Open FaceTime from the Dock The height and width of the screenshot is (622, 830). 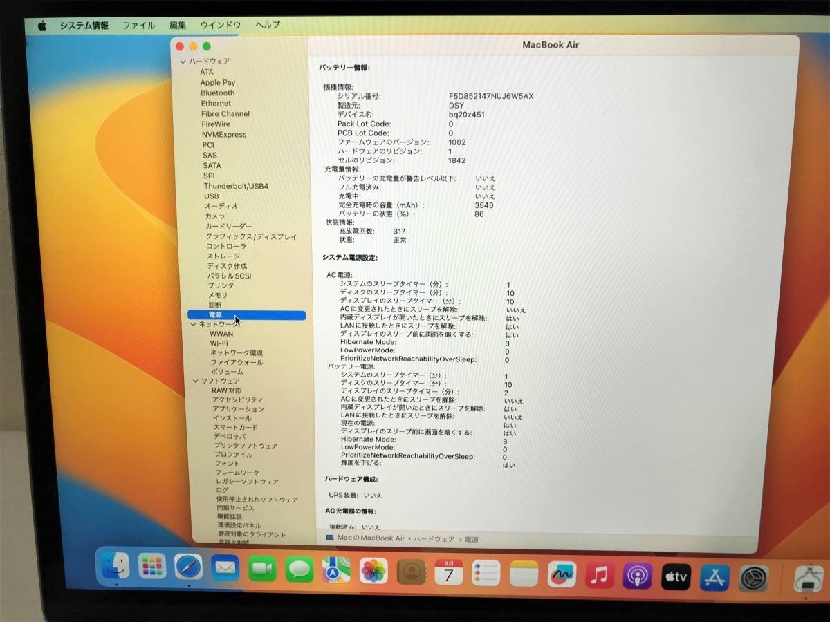(262, 569)
